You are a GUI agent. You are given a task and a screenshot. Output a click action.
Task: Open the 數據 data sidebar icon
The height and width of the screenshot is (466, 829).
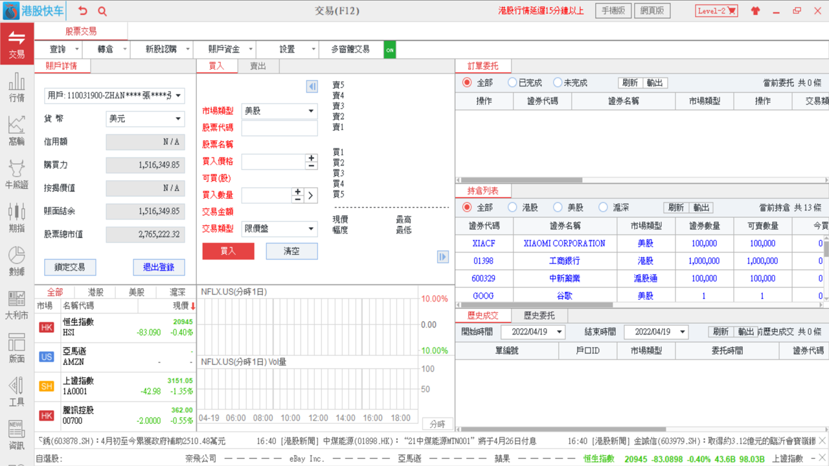[17, 261]
